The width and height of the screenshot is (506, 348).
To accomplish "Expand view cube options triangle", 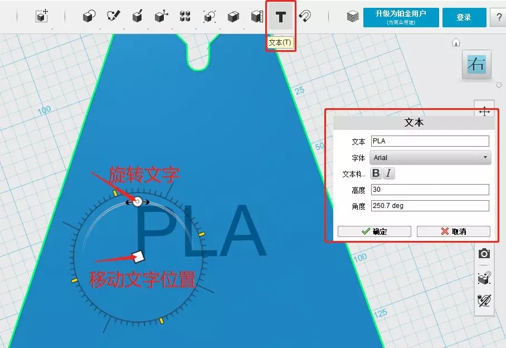I will [x=499, y=85].
